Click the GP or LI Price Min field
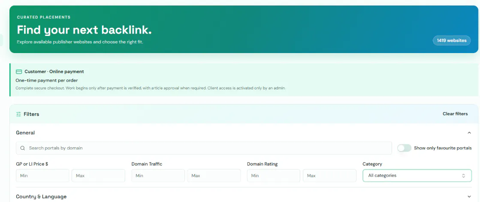Screen dimensions: 480x202 42,176
